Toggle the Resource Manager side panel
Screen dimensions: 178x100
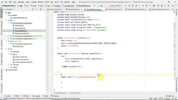(x=1, y=27)
